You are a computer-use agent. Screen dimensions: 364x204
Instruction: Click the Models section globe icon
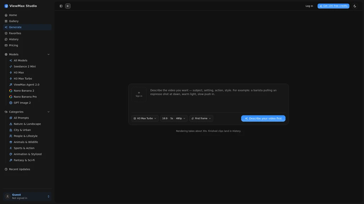tap(6, 54)
